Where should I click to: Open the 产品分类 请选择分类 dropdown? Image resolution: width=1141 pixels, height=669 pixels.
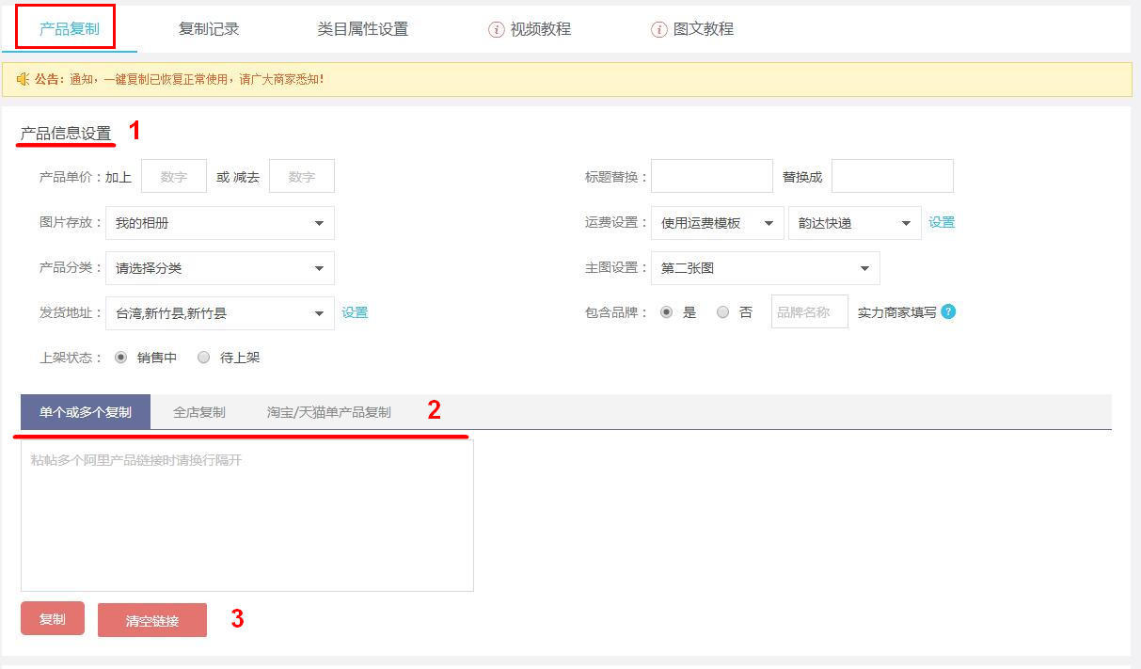point(220,268)
